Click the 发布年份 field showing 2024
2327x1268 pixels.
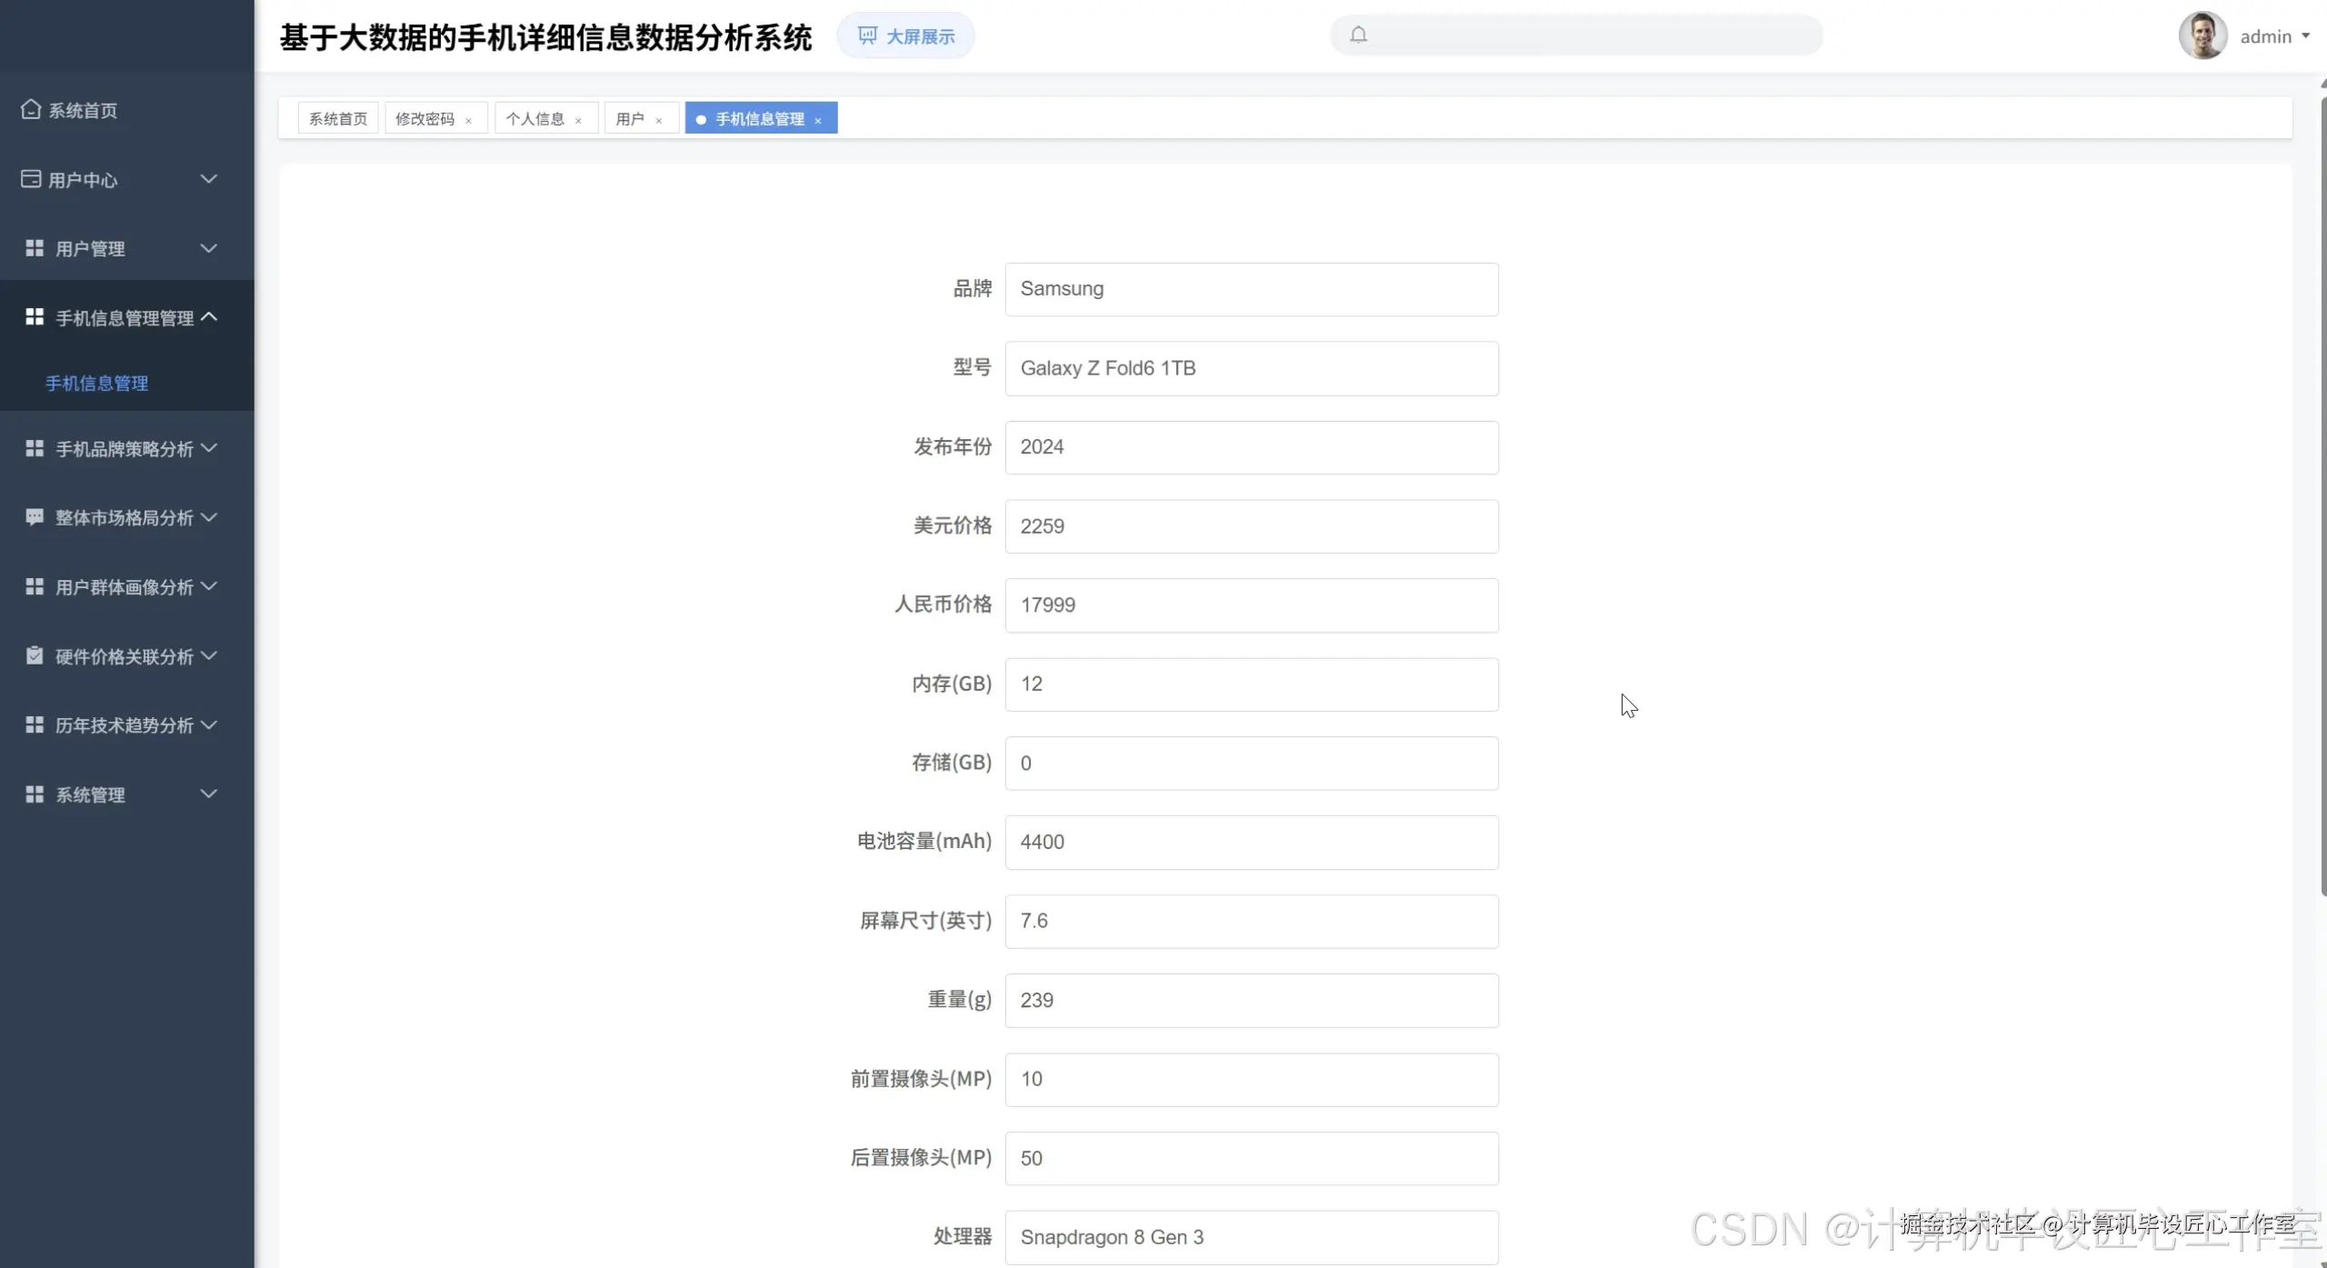point(1252,447)
